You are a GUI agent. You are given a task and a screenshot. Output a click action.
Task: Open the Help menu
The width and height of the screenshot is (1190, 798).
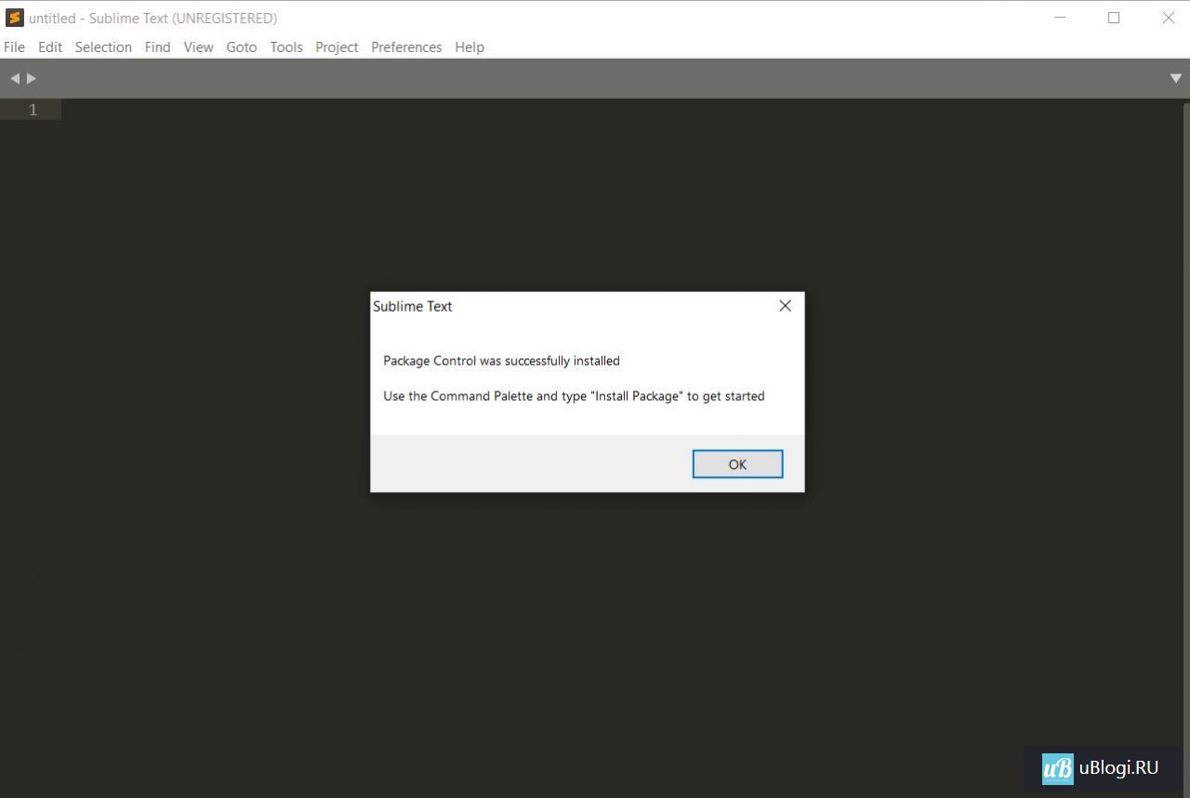(469, 47)
